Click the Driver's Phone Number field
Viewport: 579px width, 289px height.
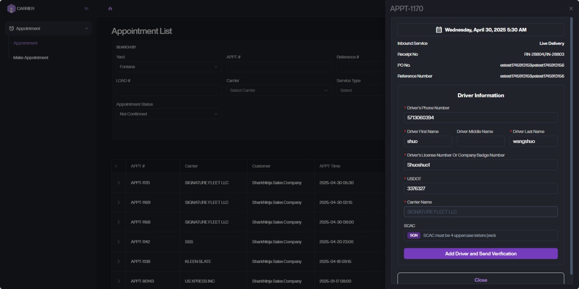click(481, 118)
